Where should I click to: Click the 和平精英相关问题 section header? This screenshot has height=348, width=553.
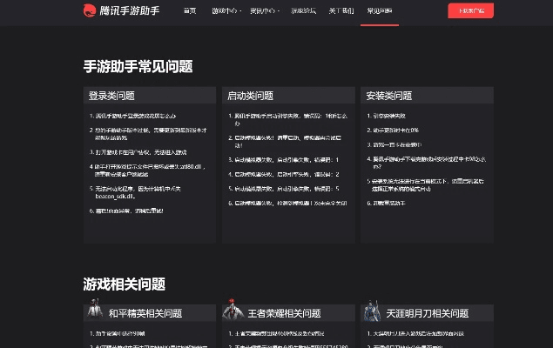[150, 313]
